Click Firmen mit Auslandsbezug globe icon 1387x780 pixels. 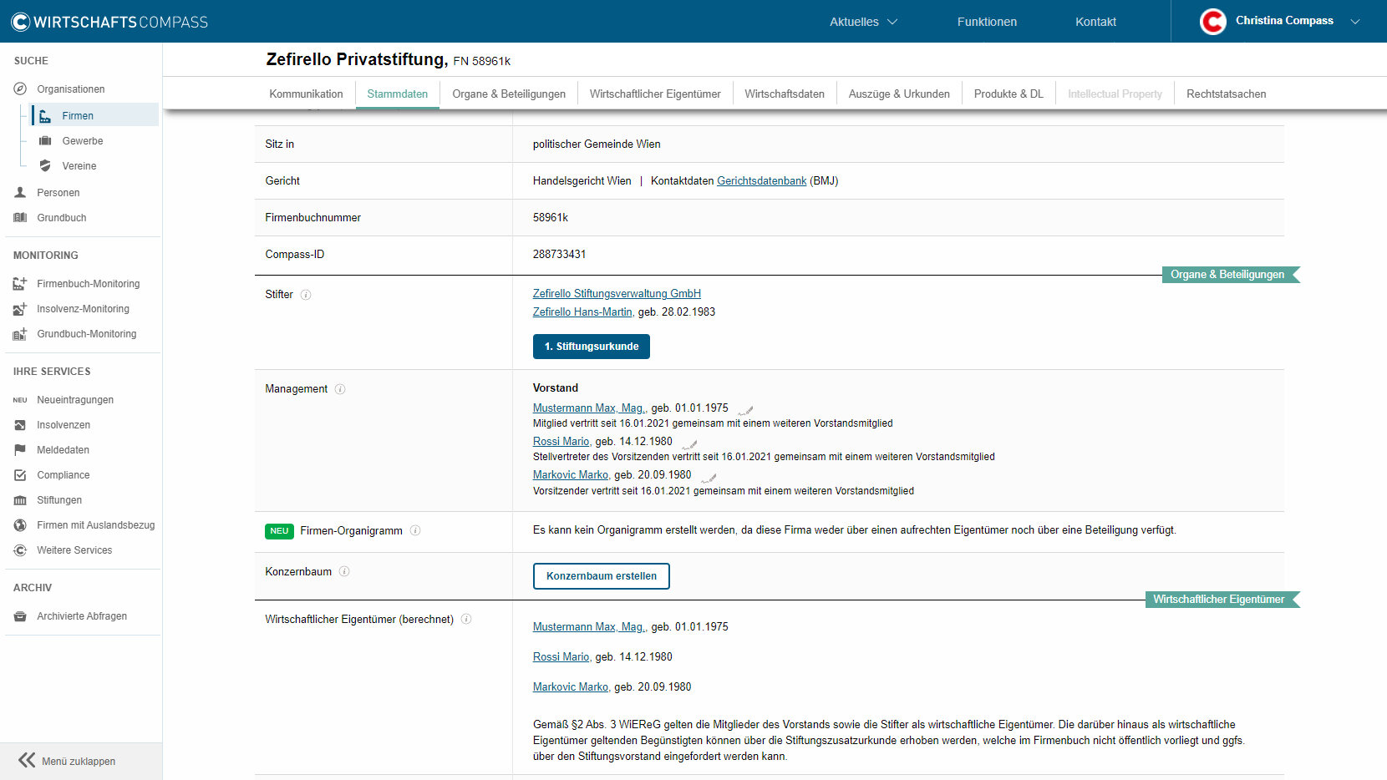[x=20, y=525]
